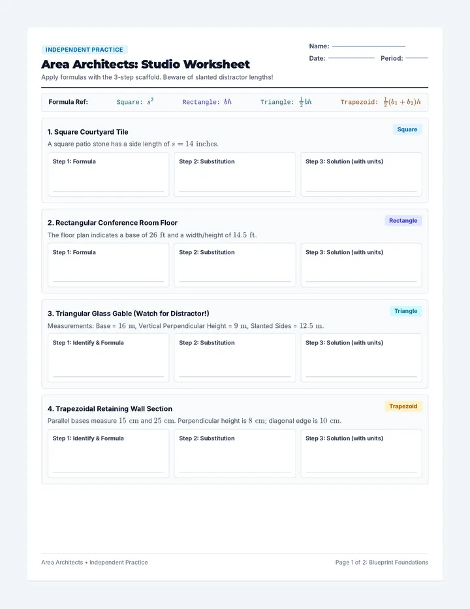
Task: Click the Triangle formula in Formula Ref
Action: tap(286, 102)
